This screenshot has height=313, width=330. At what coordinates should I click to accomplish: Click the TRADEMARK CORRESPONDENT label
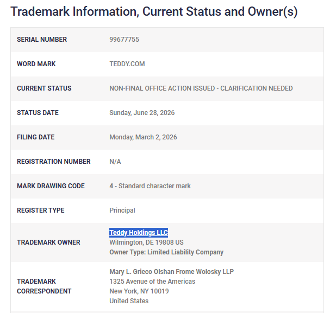[44, 286]
